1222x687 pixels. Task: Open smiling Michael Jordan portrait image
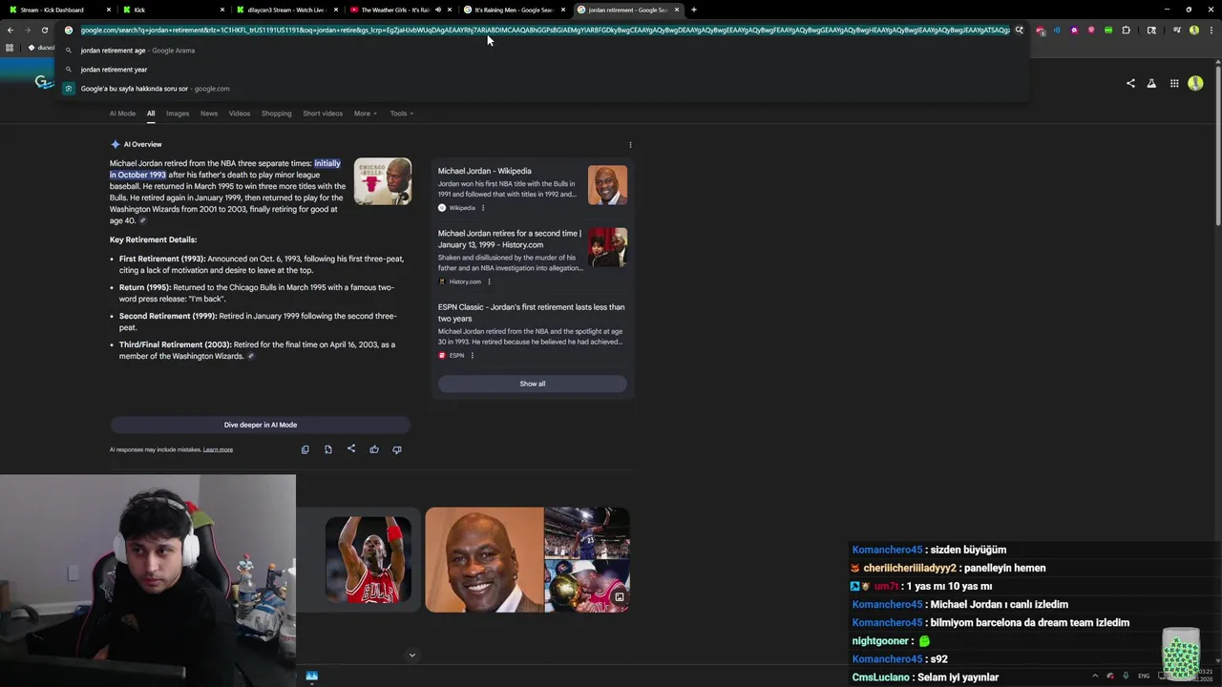coord(484,560)
